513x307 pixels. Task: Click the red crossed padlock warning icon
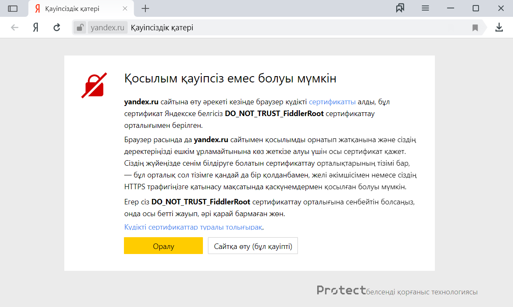[x=94, y=85]
